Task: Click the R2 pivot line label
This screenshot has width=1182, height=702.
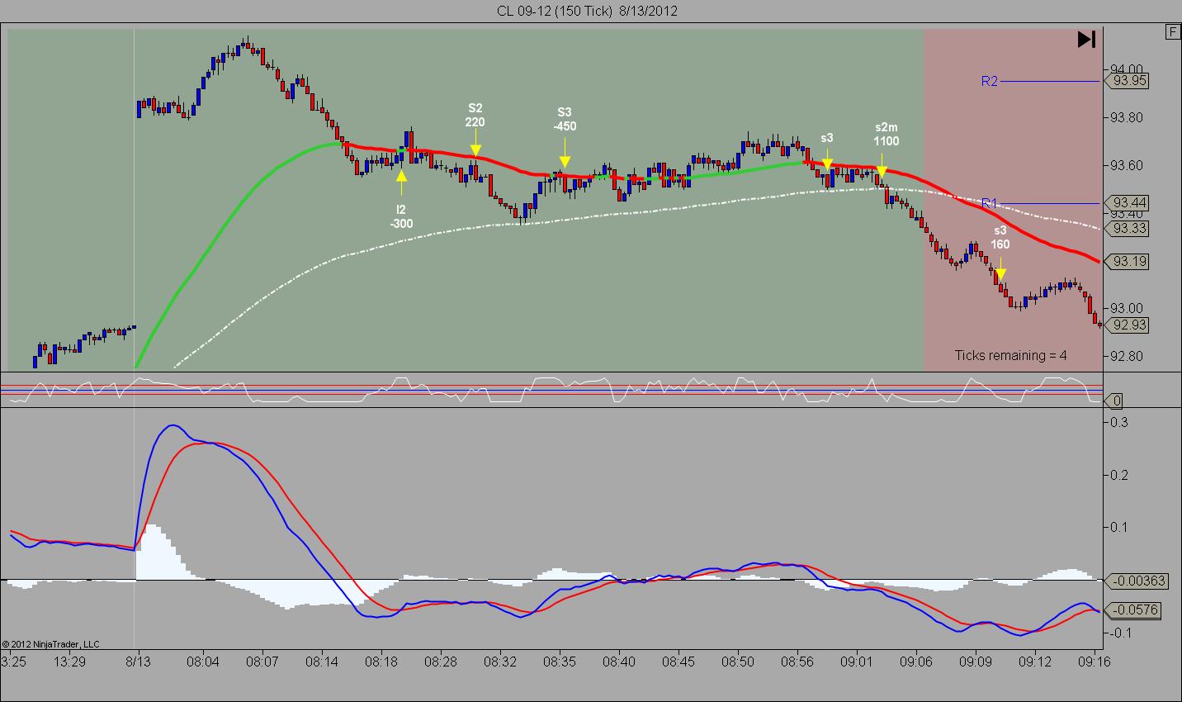Action: coord(989,81)
